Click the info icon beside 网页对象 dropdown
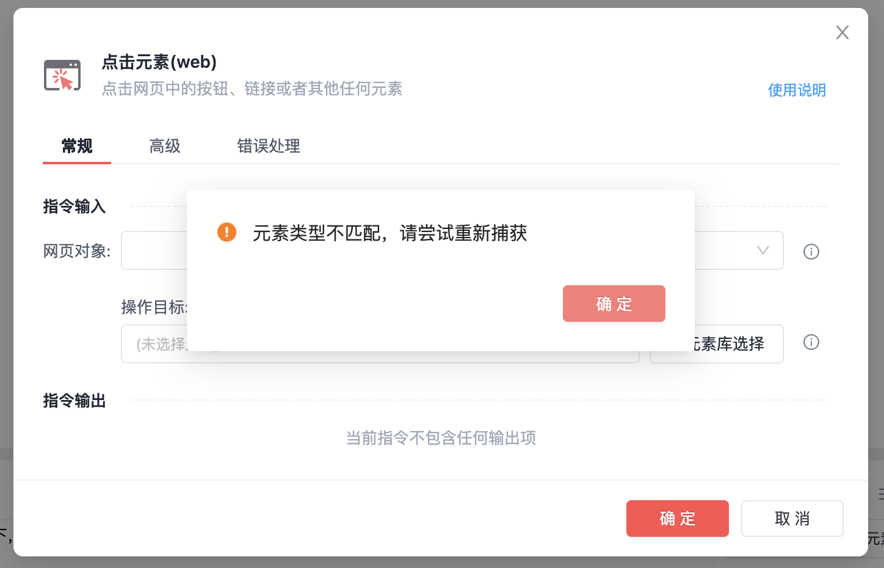Viewport: 884px width, 568px height. (x=811, y=252)
